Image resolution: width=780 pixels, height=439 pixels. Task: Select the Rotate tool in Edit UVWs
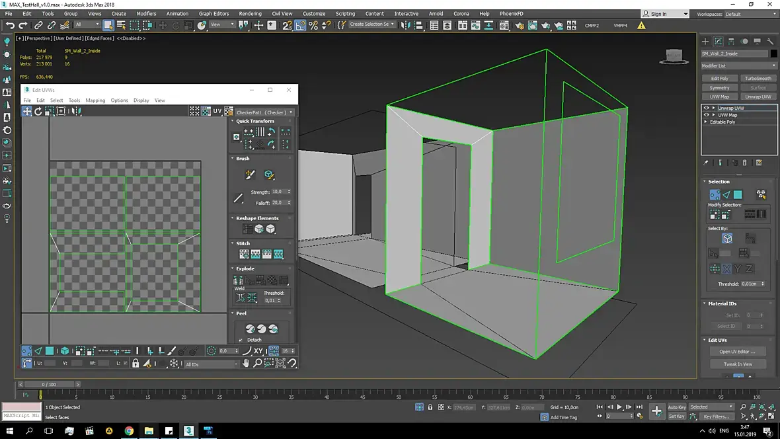[38, 111]
